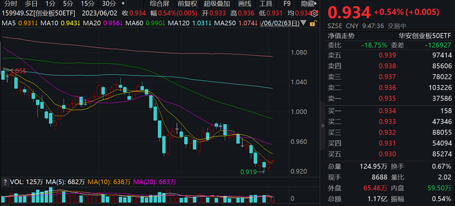Click 委比 value -18.75%
Image resolution: width=455 pixels, height=206 pixels.
point(374,45)
